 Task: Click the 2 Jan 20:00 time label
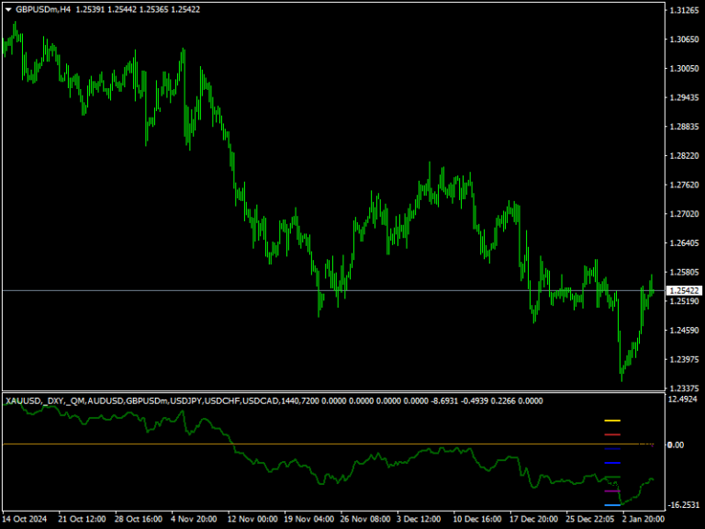click(x=643, y=519)
